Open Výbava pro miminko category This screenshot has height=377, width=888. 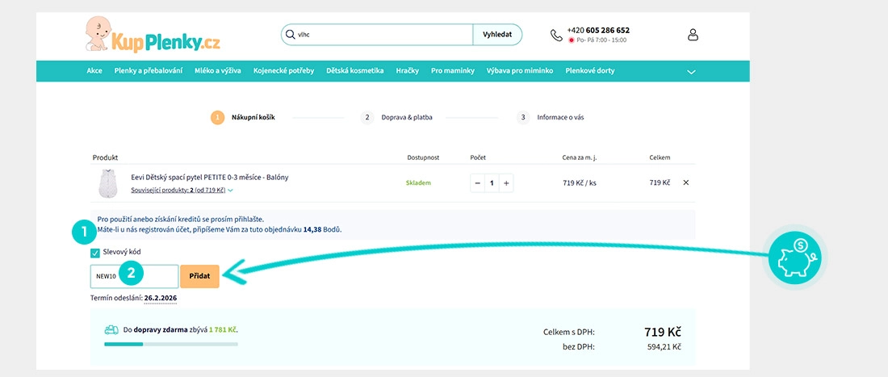[520, 71]
